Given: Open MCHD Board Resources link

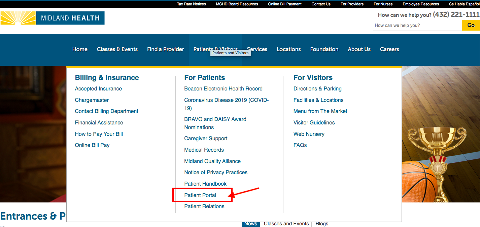Looking at the screenshot, I should [x=237, y=4].
